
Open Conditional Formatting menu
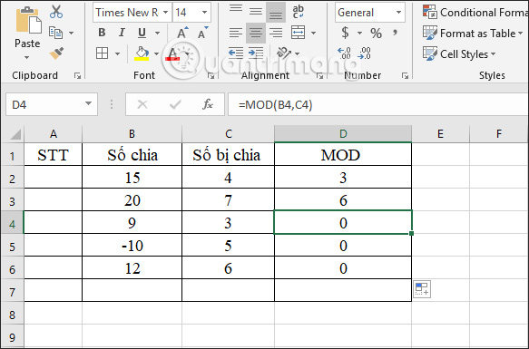pyautogui.click(x=475, y=13)
